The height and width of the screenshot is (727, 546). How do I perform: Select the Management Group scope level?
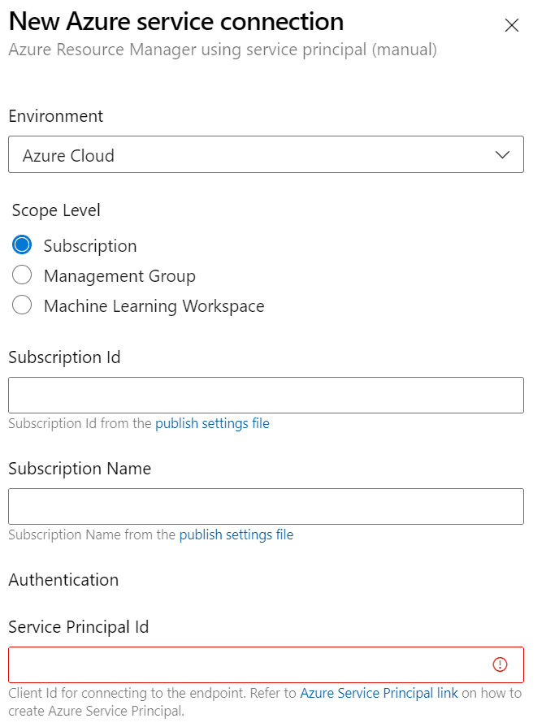point(22,275)
